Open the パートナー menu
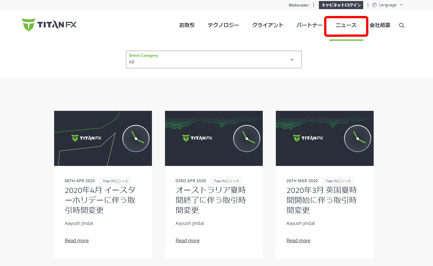Image resolution: width=433 pixels, height=266 pixels. [309, 25]
